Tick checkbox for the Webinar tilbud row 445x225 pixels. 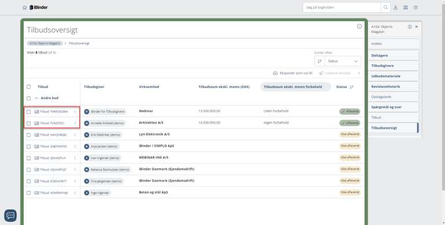tap(28, 112)
